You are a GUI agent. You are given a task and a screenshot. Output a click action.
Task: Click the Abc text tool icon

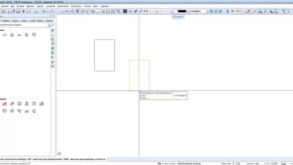[19, 35]
